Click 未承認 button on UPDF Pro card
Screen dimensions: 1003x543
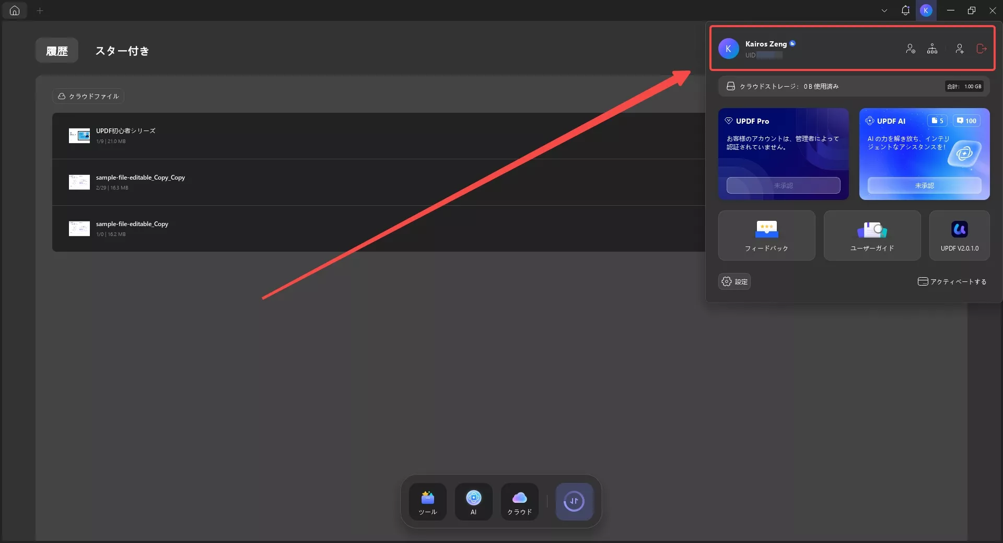tap(783, 185)
